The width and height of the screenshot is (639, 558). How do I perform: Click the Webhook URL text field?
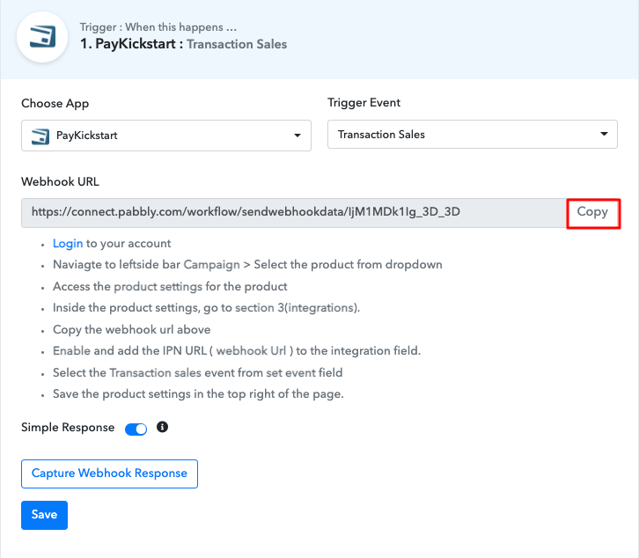pyautogui.click(x=294, y=213)
